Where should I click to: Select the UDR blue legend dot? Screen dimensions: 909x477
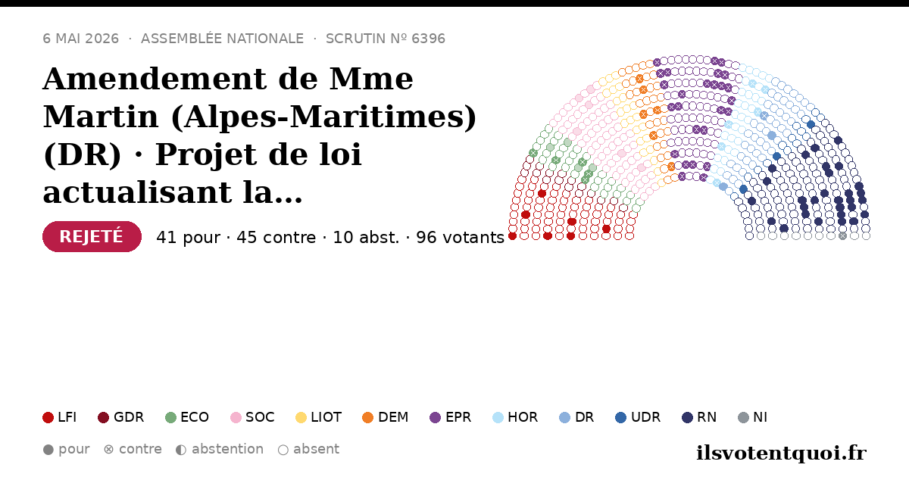click(x=621, y=417)
